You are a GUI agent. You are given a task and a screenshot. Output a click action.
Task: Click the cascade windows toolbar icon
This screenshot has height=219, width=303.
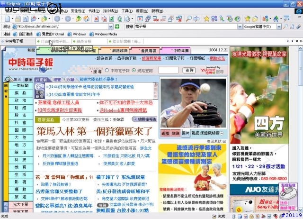pyautogui.click(x=148, y=19)
